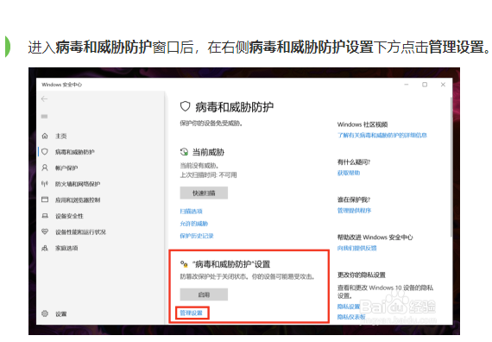Click the Windows 社区视频 heading
The width and height of the screenshot is (492, 342).
363,124
